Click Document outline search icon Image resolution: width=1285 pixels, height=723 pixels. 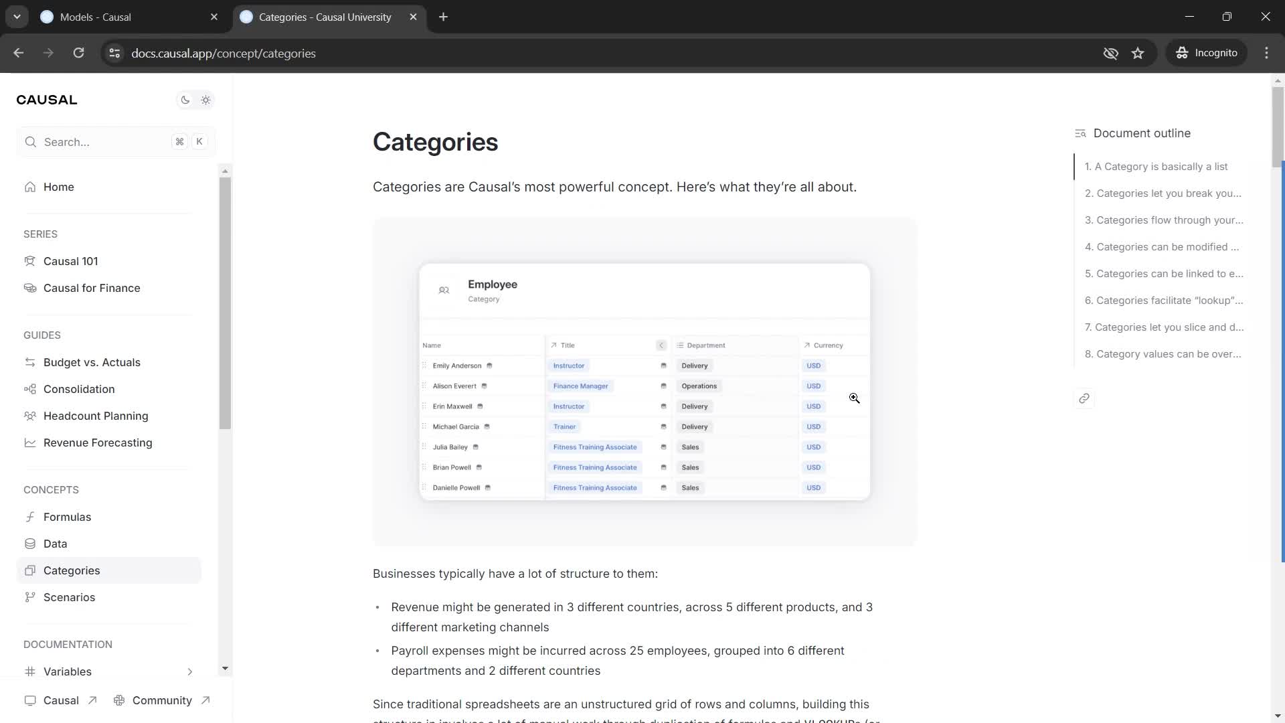(x=1080, y=134)
